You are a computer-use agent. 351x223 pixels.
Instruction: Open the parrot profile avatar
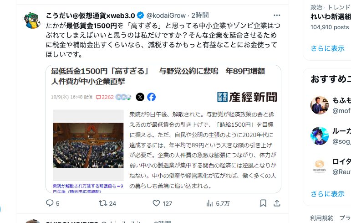(x=32, y=21)
